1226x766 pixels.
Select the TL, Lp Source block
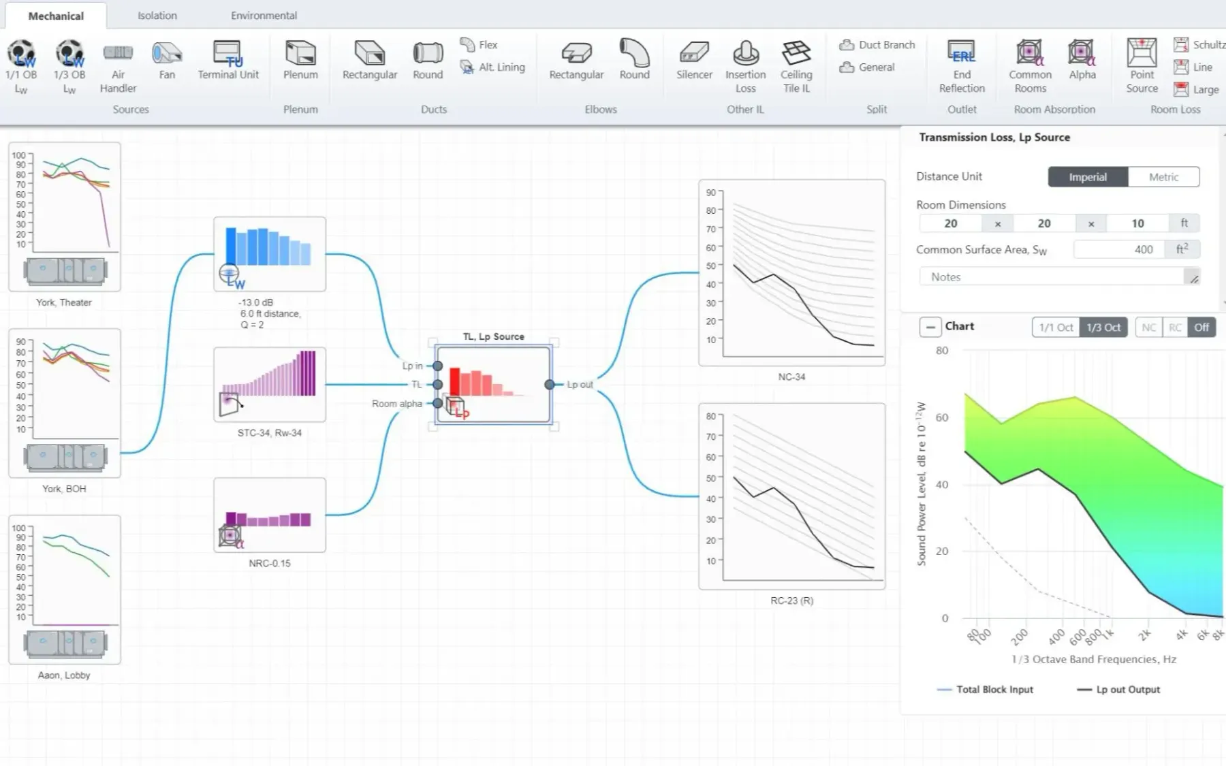493,385
